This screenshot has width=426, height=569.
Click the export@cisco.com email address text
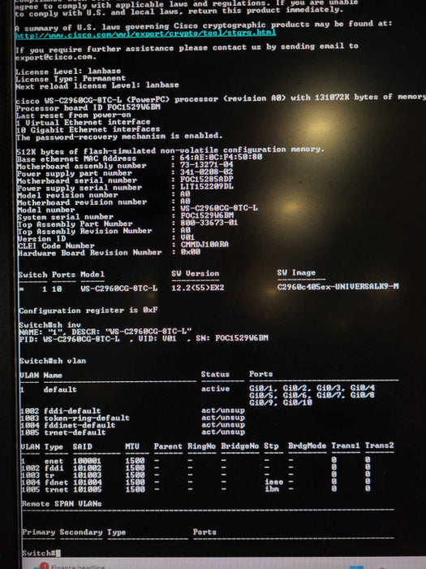point(55,58)
